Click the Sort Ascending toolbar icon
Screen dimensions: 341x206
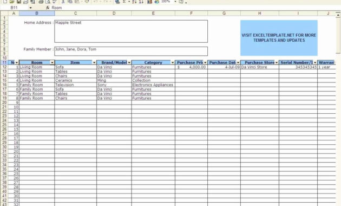point(134,2)
